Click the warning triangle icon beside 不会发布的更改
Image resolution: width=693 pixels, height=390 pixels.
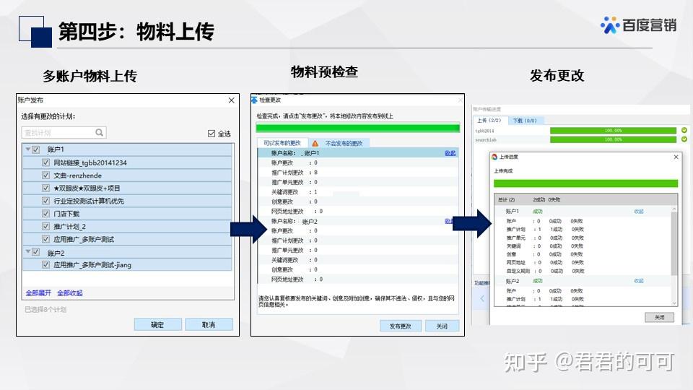(x=315, y=143)
